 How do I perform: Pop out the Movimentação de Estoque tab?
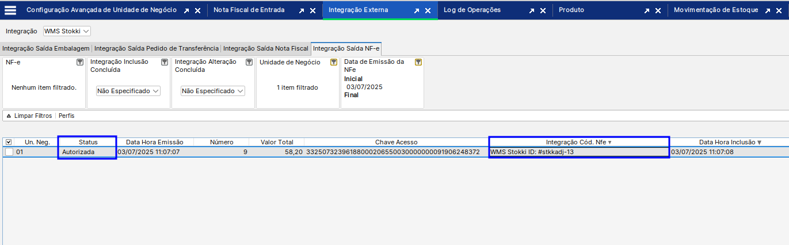(767, 11)
